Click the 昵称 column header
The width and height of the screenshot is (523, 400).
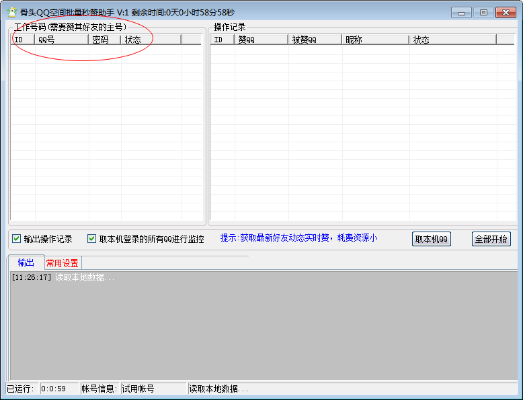(x=376, y=40)
